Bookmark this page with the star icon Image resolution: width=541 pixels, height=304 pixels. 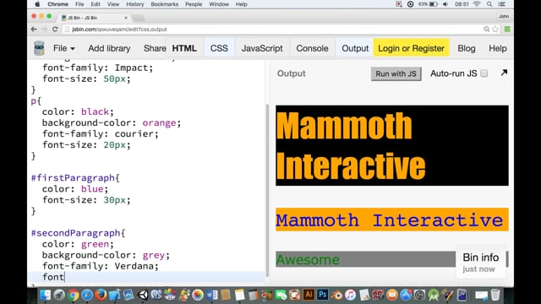(495, 30)
